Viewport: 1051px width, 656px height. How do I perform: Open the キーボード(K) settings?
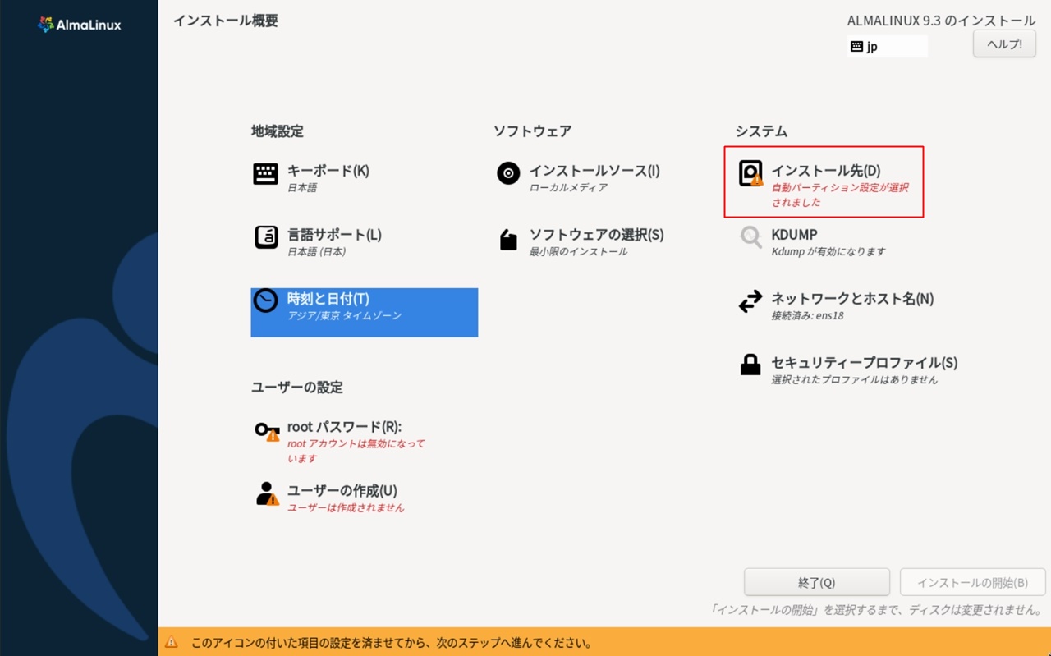coord(328,171)
